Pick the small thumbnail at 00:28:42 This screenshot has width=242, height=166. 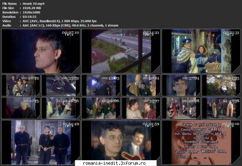[x=21, y=85]
